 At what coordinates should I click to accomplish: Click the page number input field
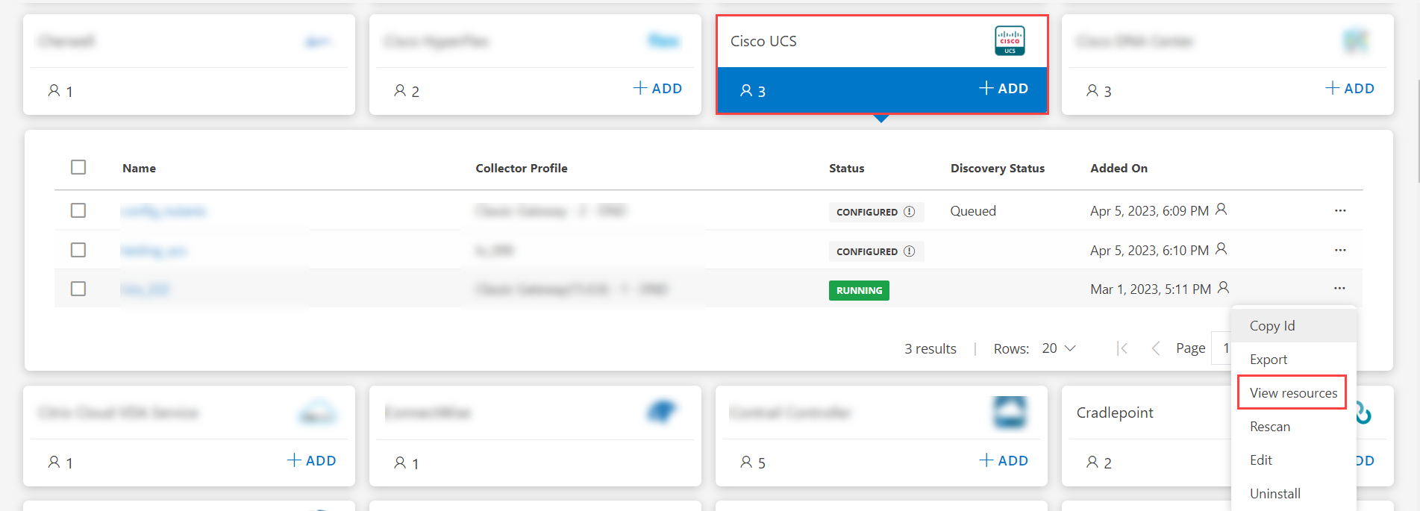(x=1222, y=348)
